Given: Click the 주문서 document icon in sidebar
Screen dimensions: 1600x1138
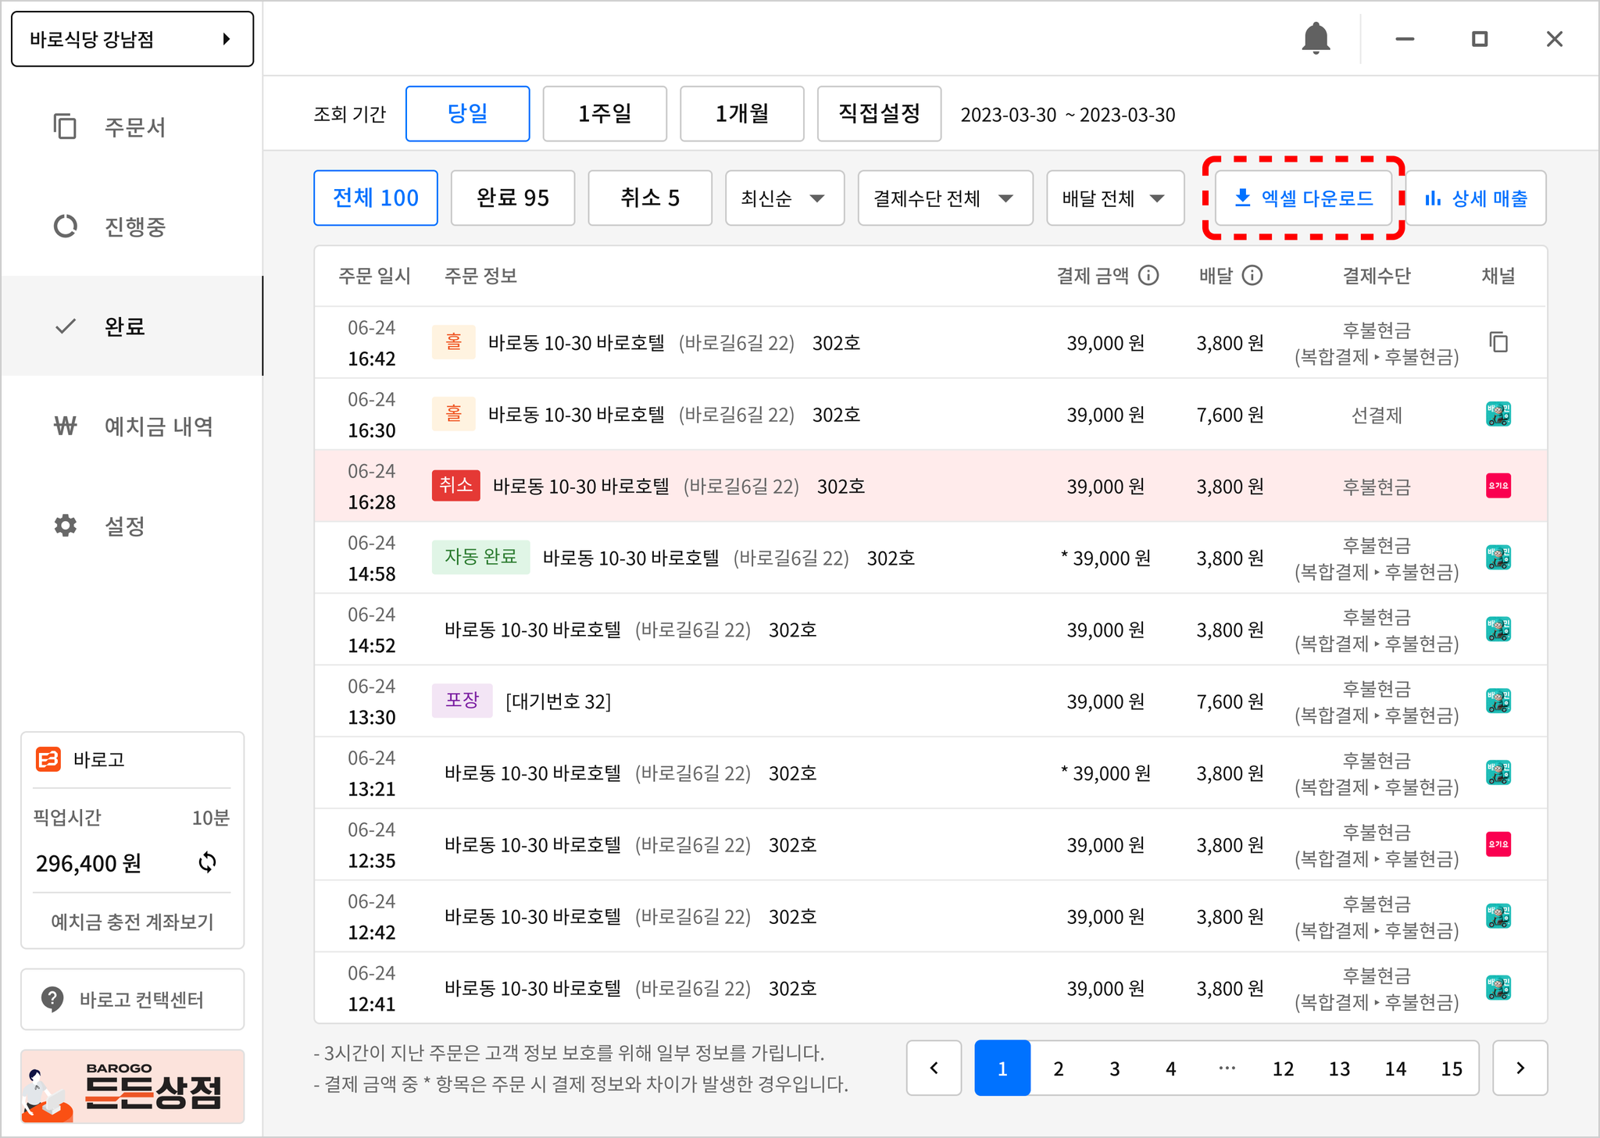Looking at the screenshot, I should [65, 127].
